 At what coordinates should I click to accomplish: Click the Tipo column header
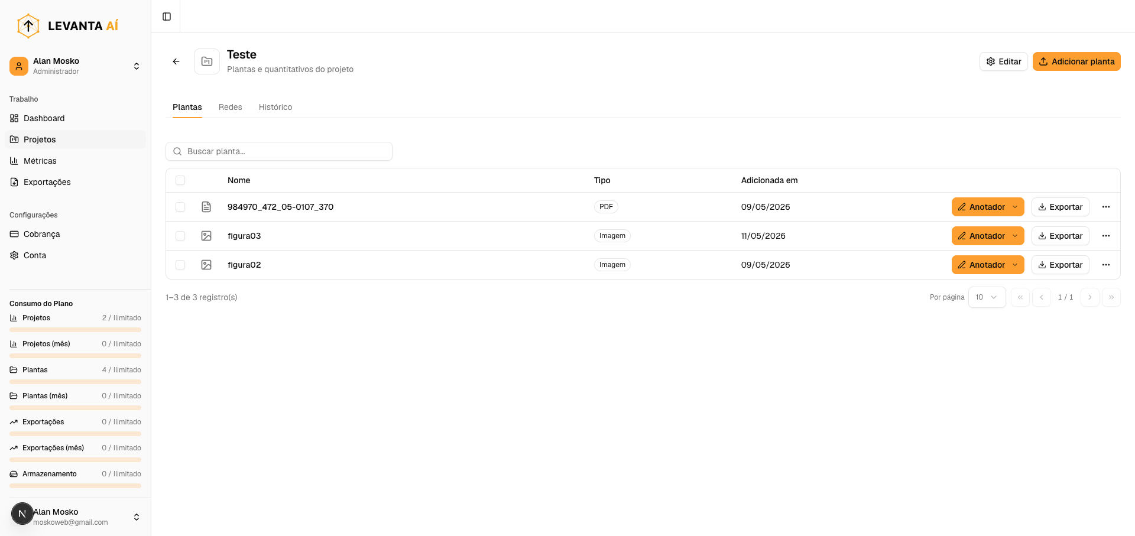(602, 180)
